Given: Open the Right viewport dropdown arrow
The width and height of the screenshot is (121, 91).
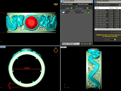Looking at the screenshot, I should 66,47.
